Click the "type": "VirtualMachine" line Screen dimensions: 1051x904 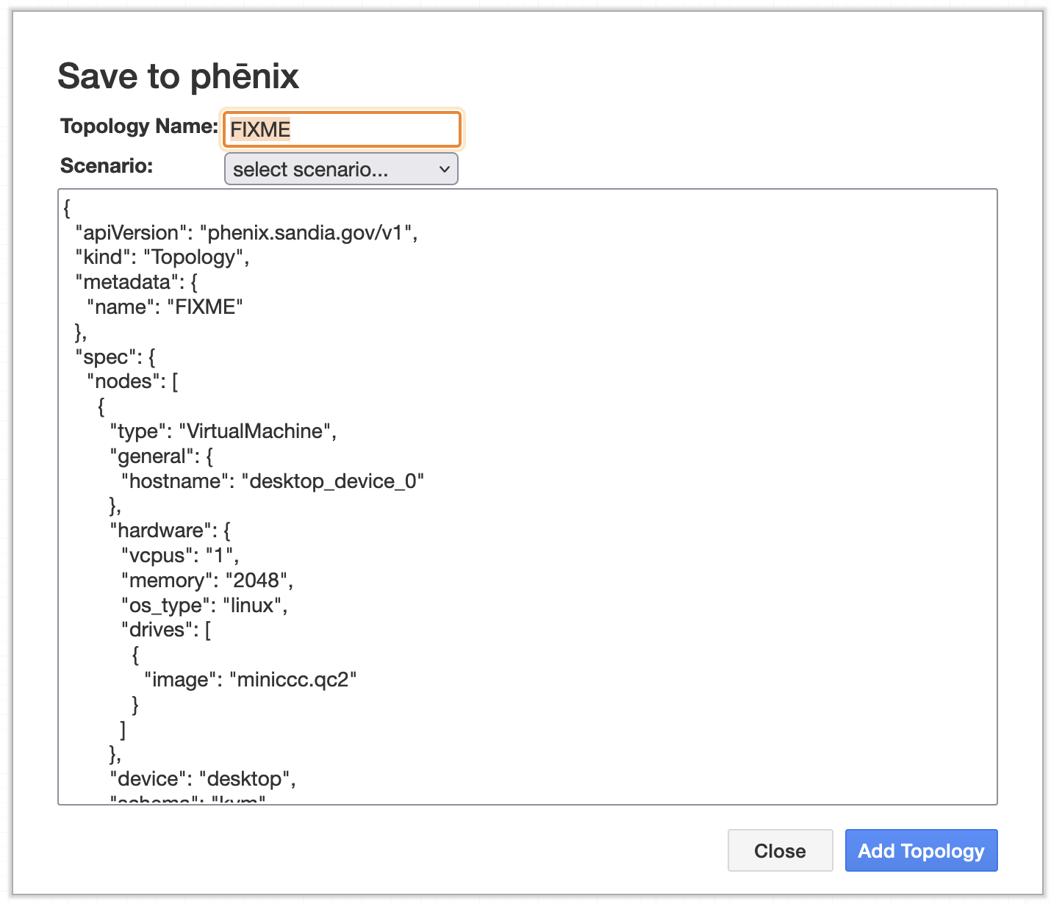click(x=223, y=431)
